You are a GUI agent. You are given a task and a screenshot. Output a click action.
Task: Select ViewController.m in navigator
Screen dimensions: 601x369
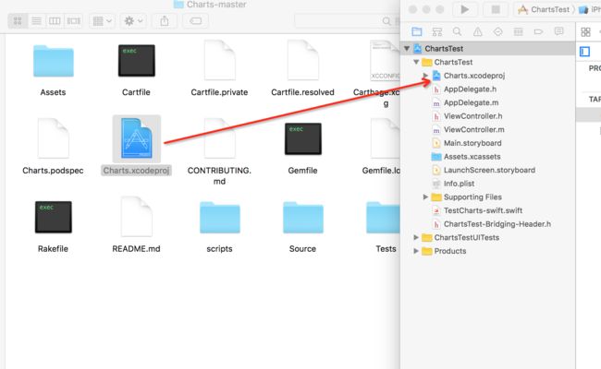coord(473,130)
